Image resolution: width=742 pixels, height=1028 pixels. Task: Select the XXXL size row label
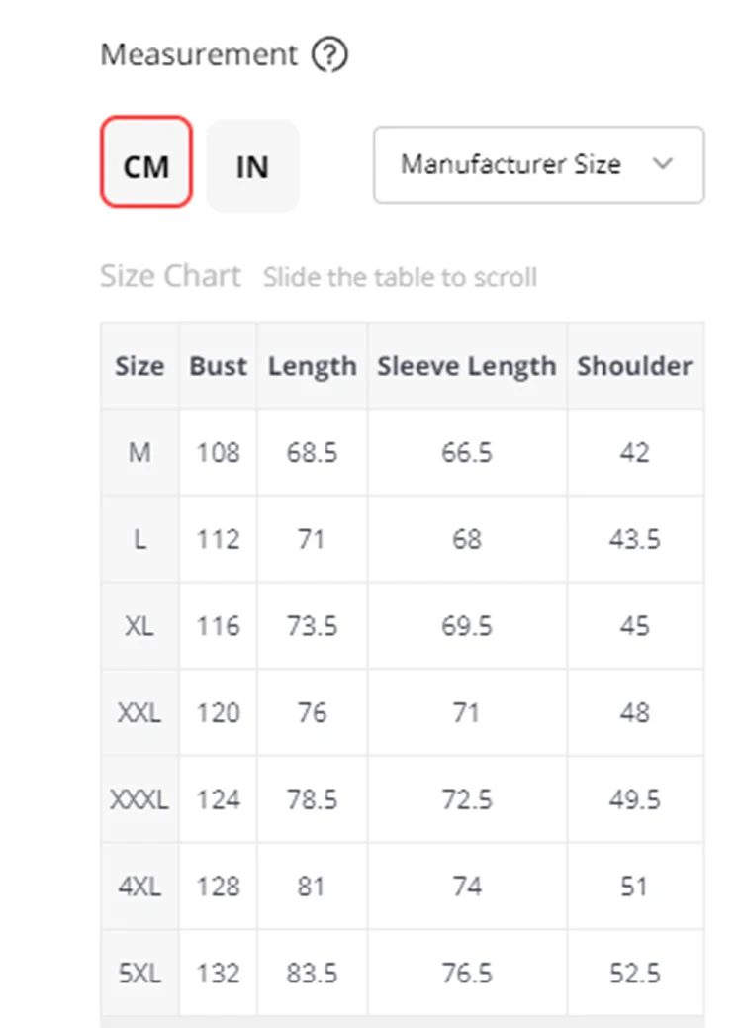point(139,799)
